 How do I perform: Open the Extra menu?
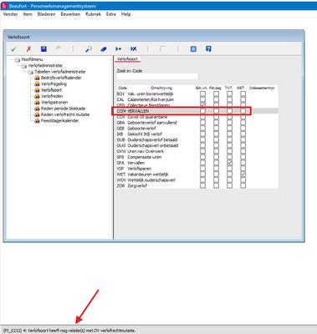click(111, 14)
